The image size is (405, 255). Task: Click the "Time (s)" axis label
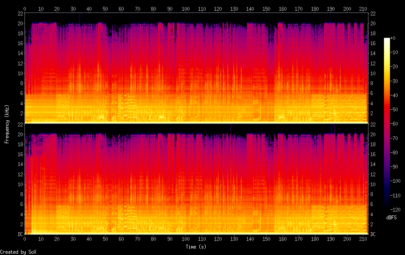point(196,247)
